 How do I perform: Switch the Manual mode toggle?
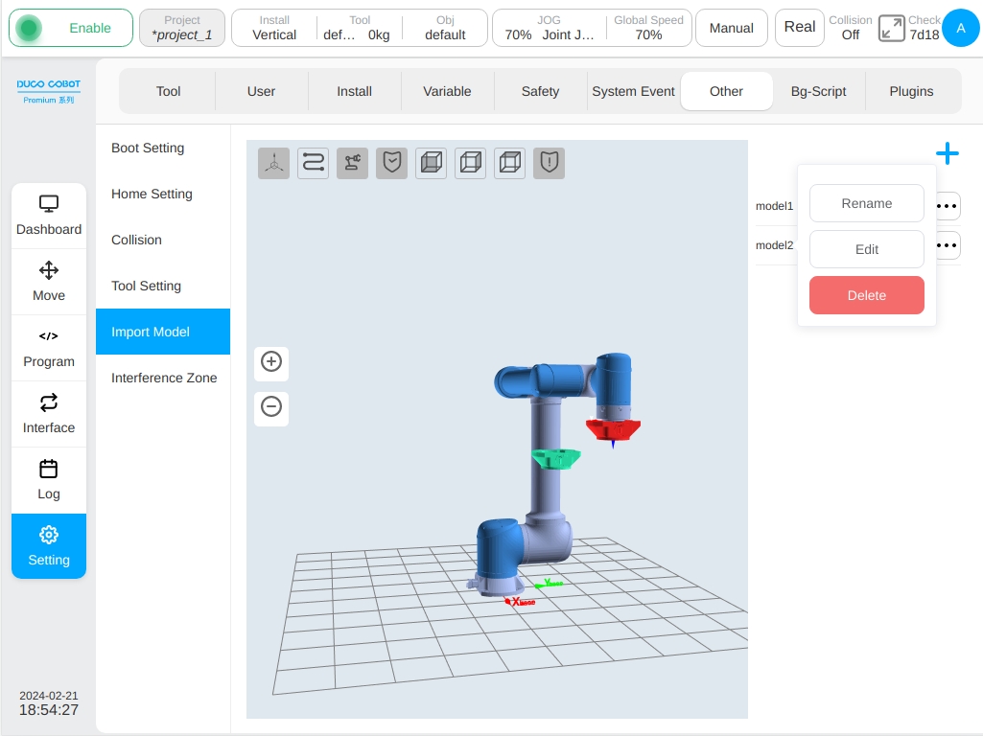(732, 28)
